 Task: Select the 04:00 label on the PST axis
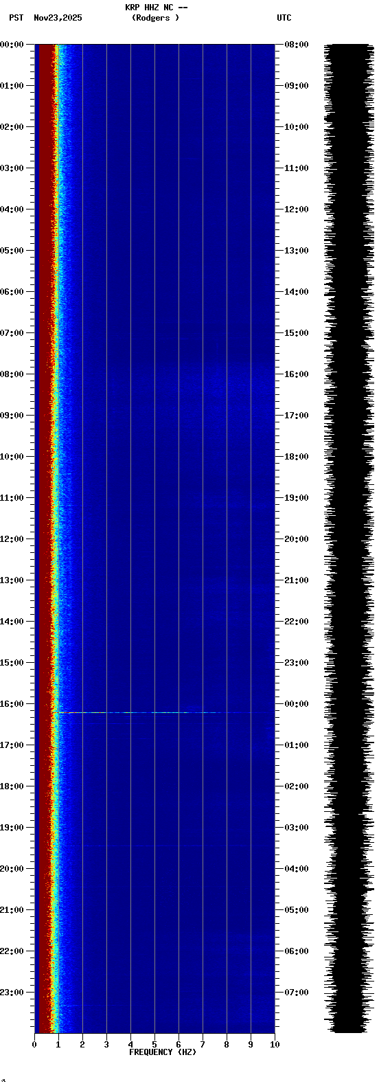click(12, 209)
